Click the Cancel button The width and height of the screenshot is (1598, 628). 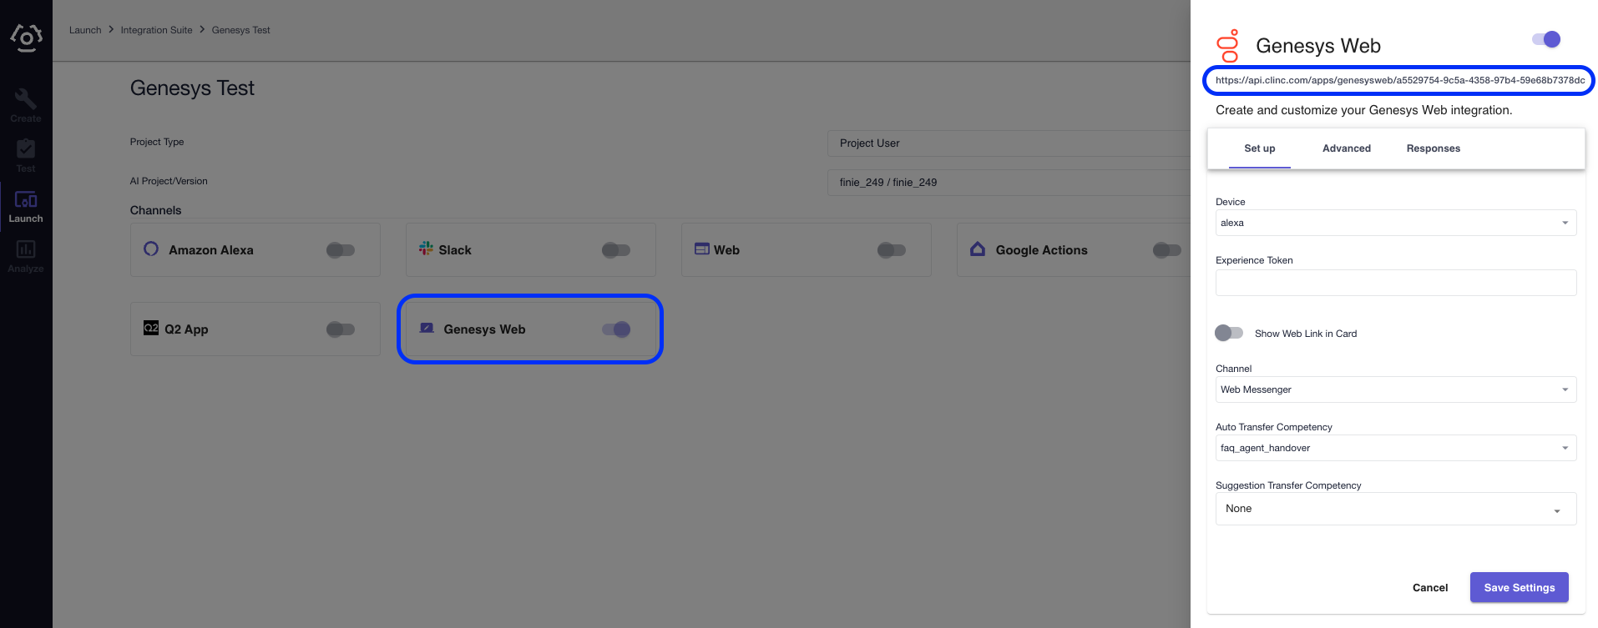pyautogui.click(x=1430, y=587)
